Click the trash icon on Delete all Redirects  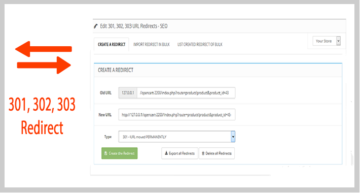point(203,153)
